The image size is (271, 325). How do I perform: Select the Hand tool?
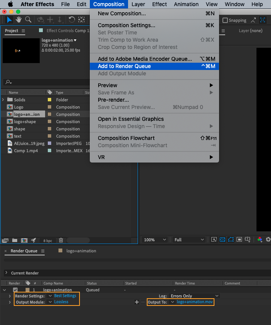click(x=19, y=19)
